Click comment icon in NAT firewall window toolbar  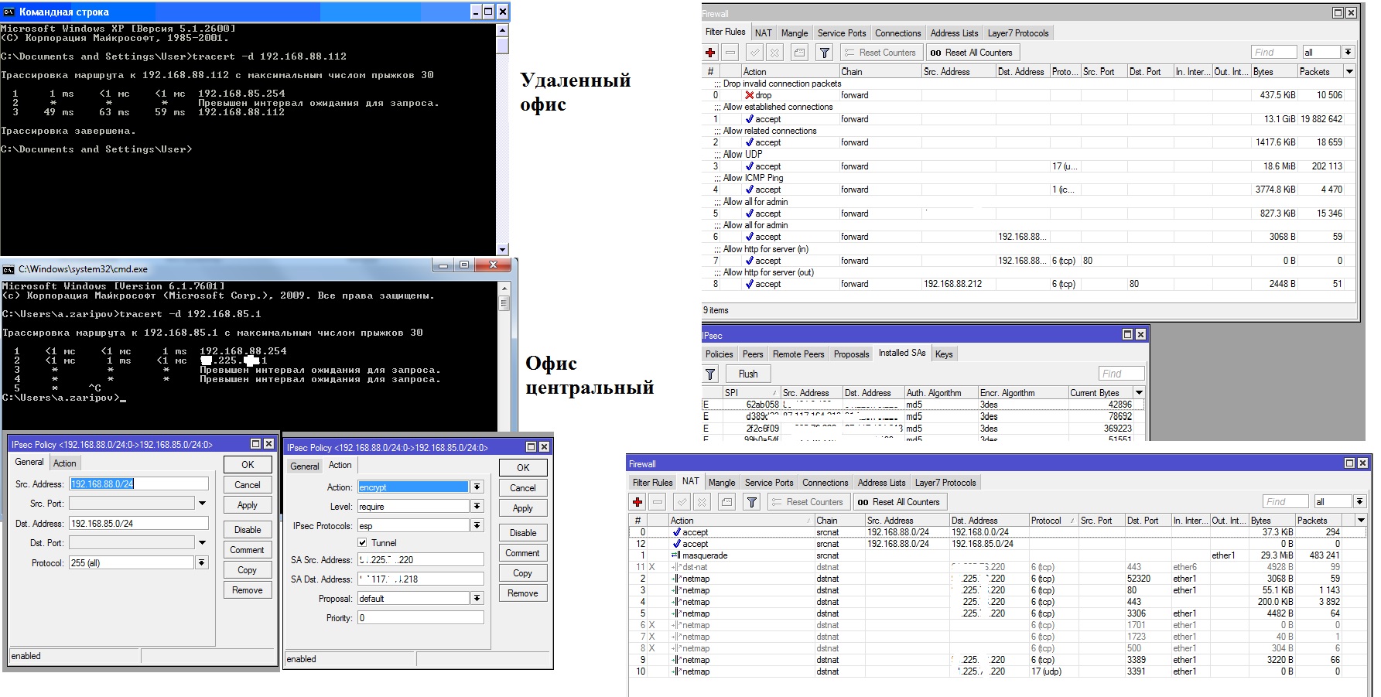click(726, 502)
